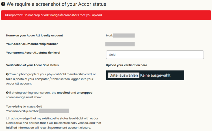Click the label 'Your current Accor ALL status tier level'
The width and height of the screenshot is (212, 131).
(x=33, y=53)
